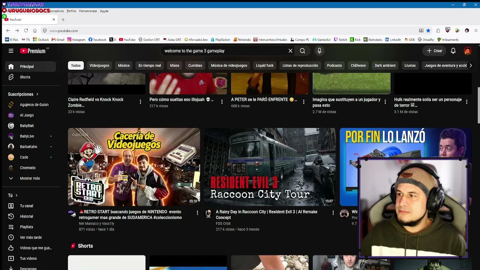Screen dimensions: 480x270
Task: Open options for the RETRO START video
Action: pos(197,213)
